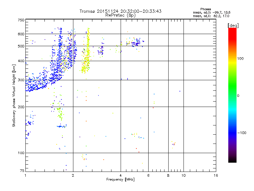This screenshot has height=191, width=254.
Task: Click the x-axis tick label "2"
Action: click(73, 175)
